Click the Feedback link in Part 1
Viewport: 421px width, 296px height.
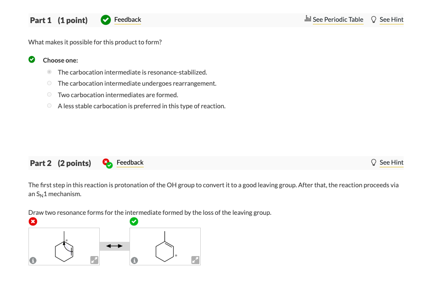point(127,20)
